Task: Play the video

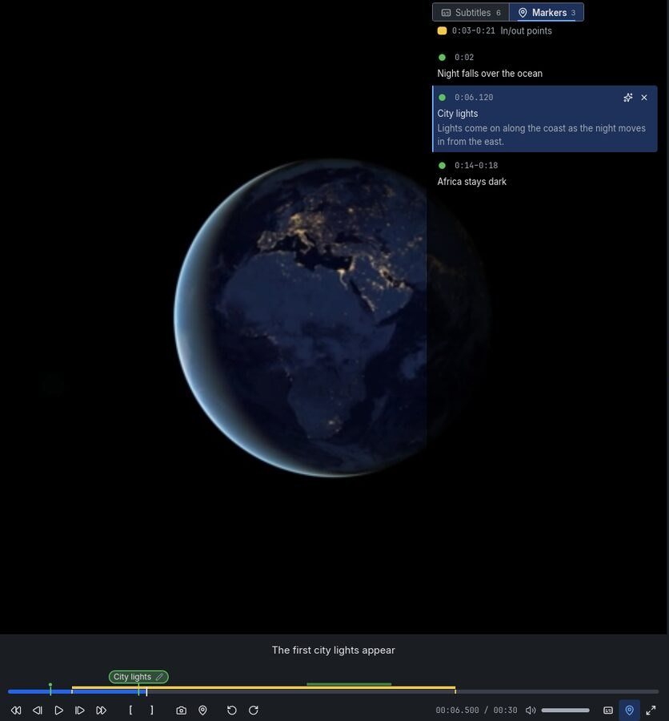Action: click(x=58, y=710)
